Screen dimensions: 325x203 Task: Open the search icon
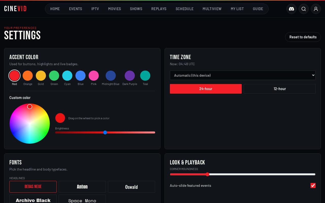(304, 9)
